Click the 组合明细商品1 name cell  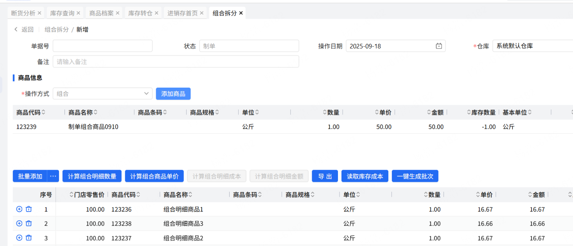point(183,209)
